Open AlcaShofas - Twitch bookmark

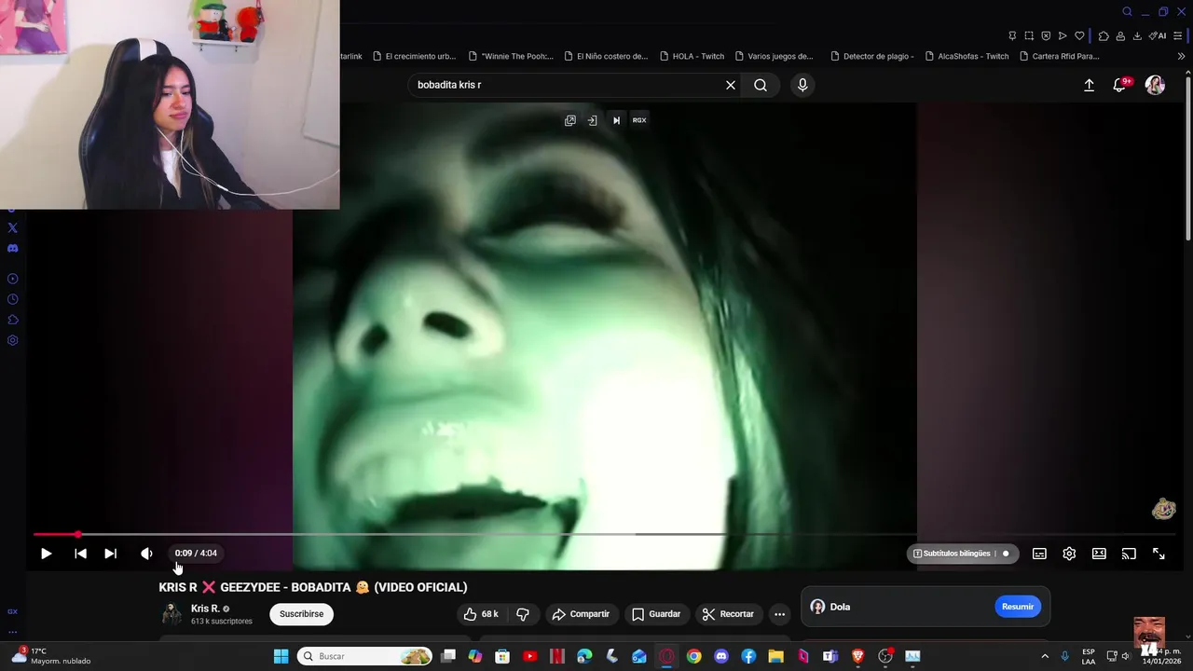click(x=967, y=56)
